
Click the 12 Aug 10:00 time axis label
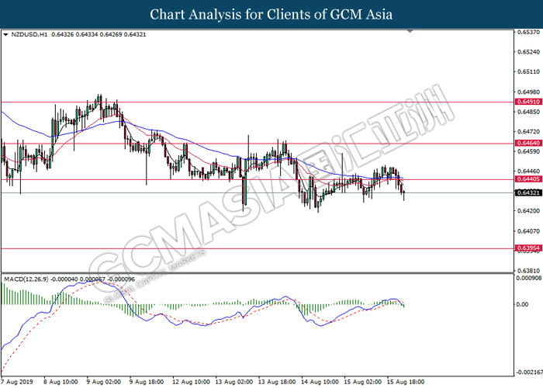[x=191, y=382]
